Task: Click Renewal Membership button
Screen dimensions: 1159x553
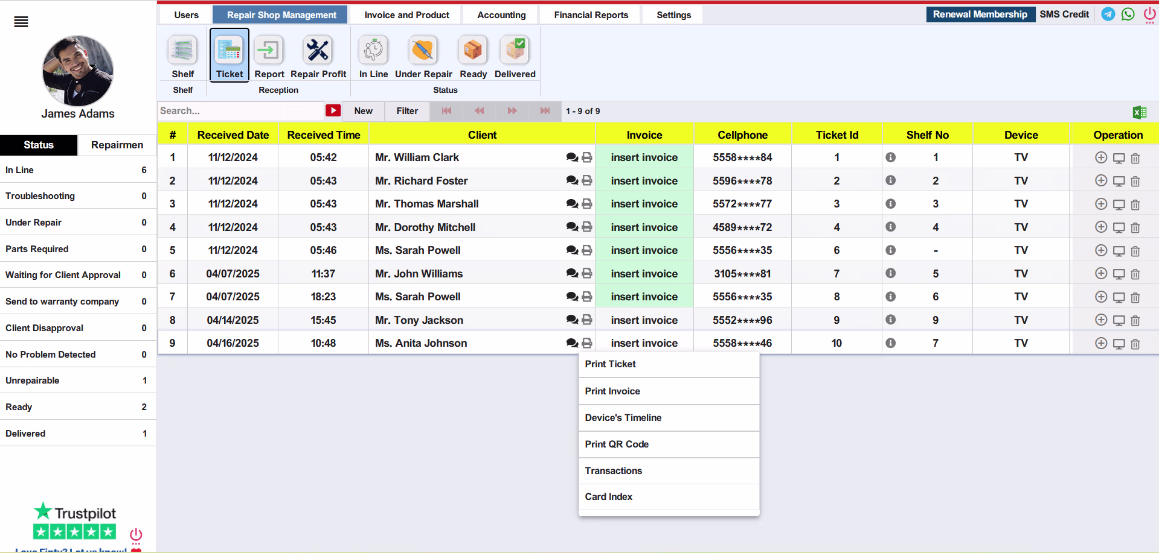Action: point(980,14)
